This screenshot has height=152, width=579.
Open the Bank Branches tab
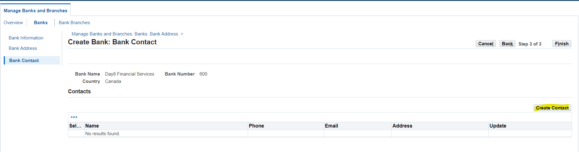click(x=74, y=23)
